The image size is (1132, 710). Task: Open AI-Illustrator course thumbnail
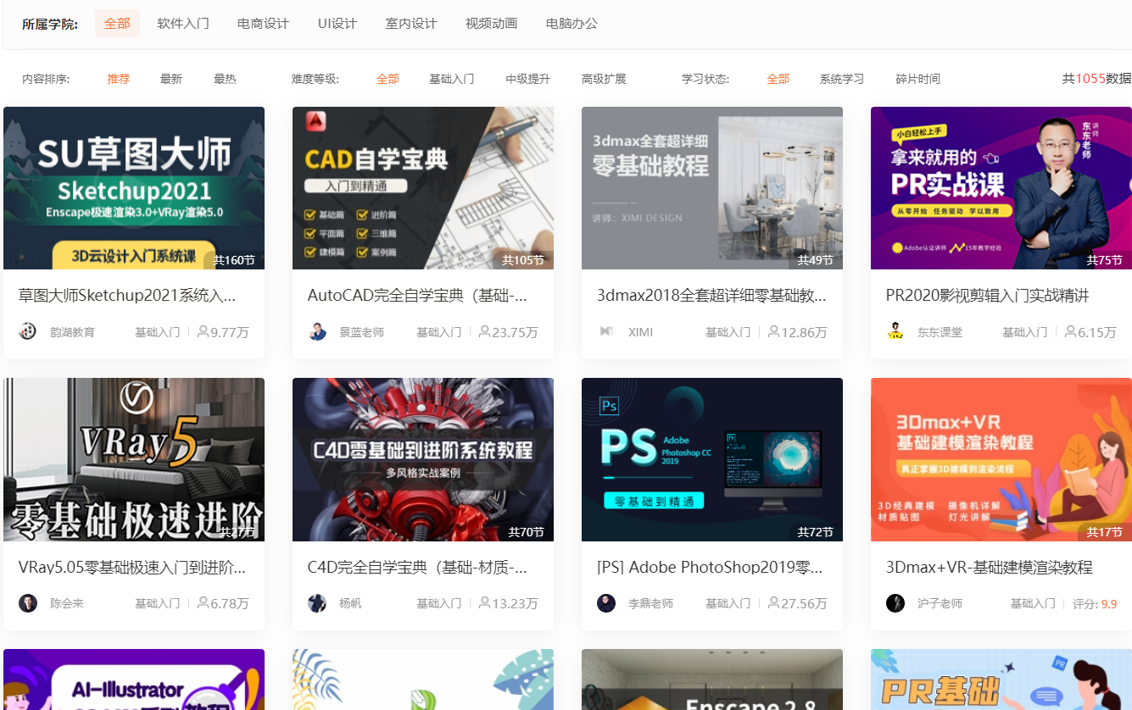[134, 679]
